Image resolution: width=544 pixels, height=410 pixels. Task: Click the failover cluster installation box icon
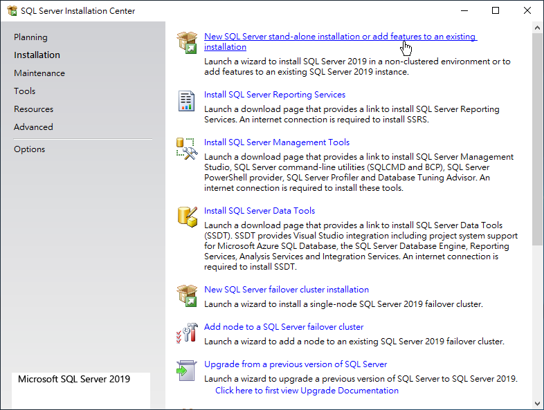click(187, 296)
